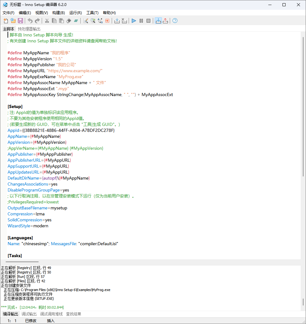The width and height of the screenshot is (306, 324).
Task: Run the installer with the blue play icon
Action: tap(134, 21)
